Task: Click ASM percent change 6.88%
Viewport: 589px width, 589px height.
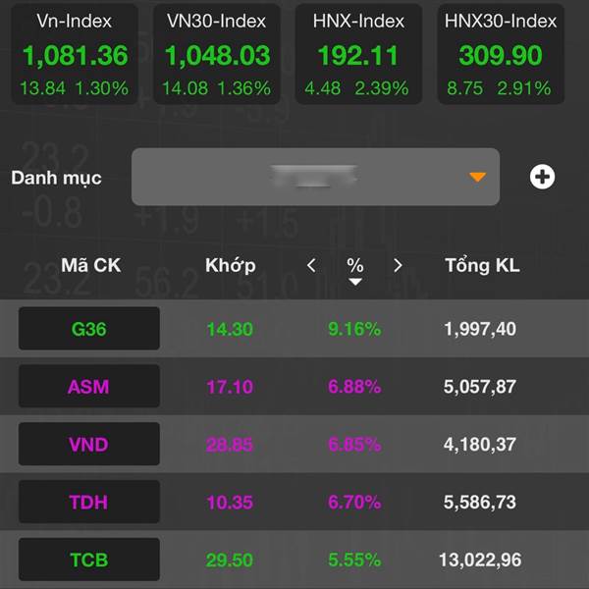Action: [x=354, y=387]
